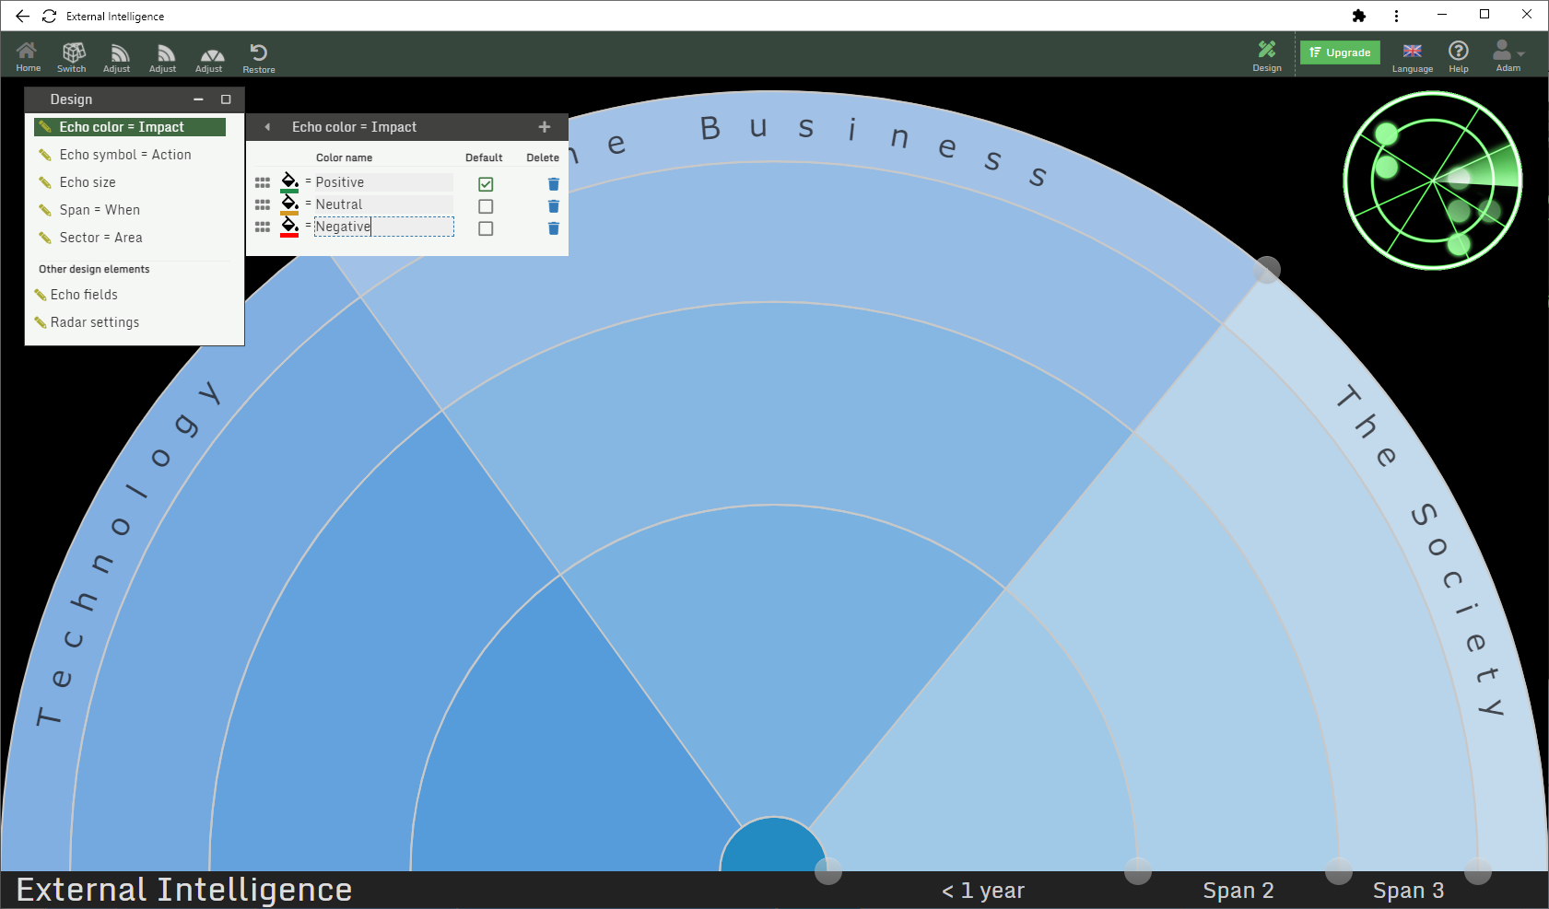The image size is (1549, 909).
Task: Edit the Neutral color name field
Action: [x=383, y=204]
